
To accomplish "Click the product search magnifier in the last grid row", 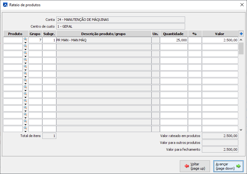I will click(25, 128).
